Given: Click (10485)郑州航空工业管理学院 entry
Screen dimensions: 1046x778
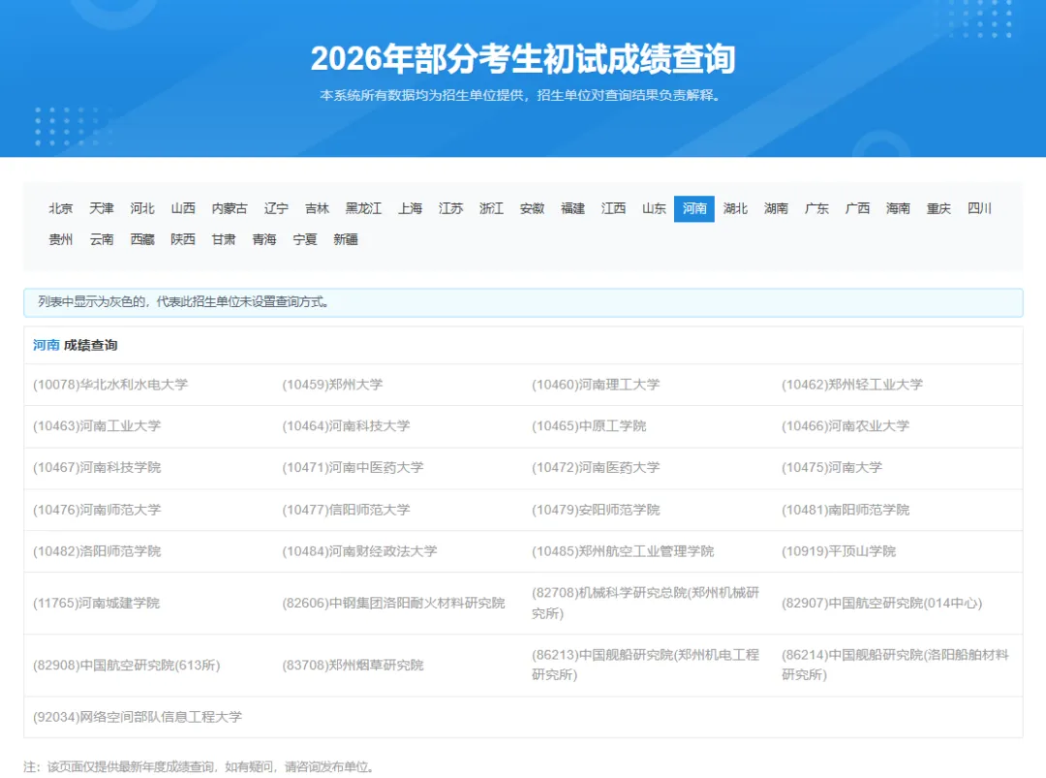Looking at the screenshot, I should pyautogui.click(x=623, y=551).
